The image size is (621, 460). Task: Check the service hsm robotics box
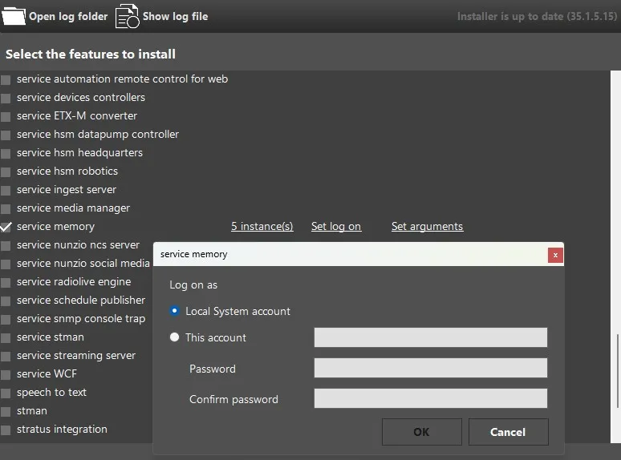pyautogui.click(x=6, y=171)
